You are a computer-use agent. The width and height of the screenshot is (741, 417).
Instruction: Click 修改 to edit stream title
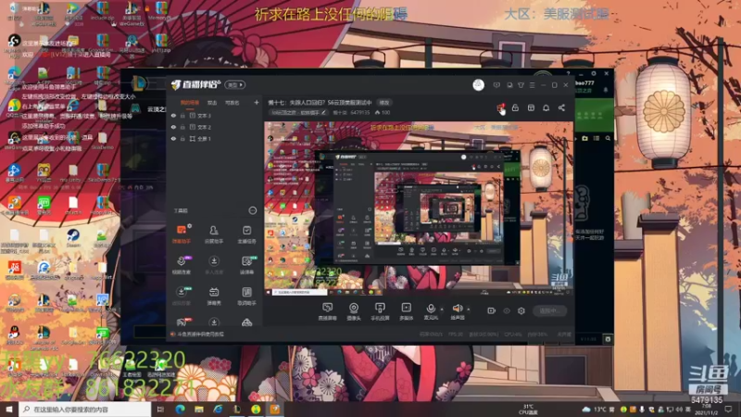[x=384, y=102]
